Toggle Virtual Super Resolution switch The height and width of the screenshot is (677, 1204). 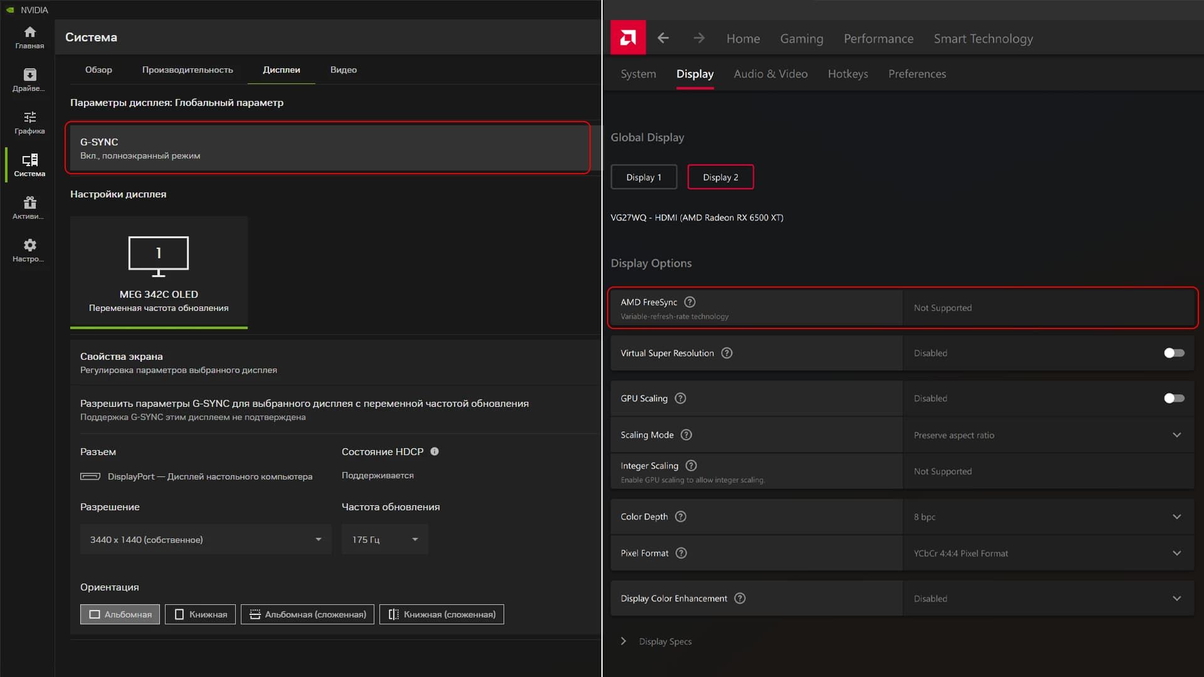pyautogui.click(x=1174, y=353)
